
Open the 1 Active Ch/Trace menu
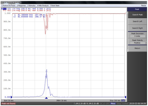coord(8,6)
